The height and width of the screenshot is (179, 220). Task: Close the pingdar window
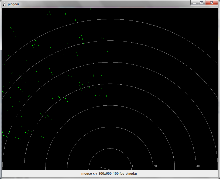pos(212,3)
